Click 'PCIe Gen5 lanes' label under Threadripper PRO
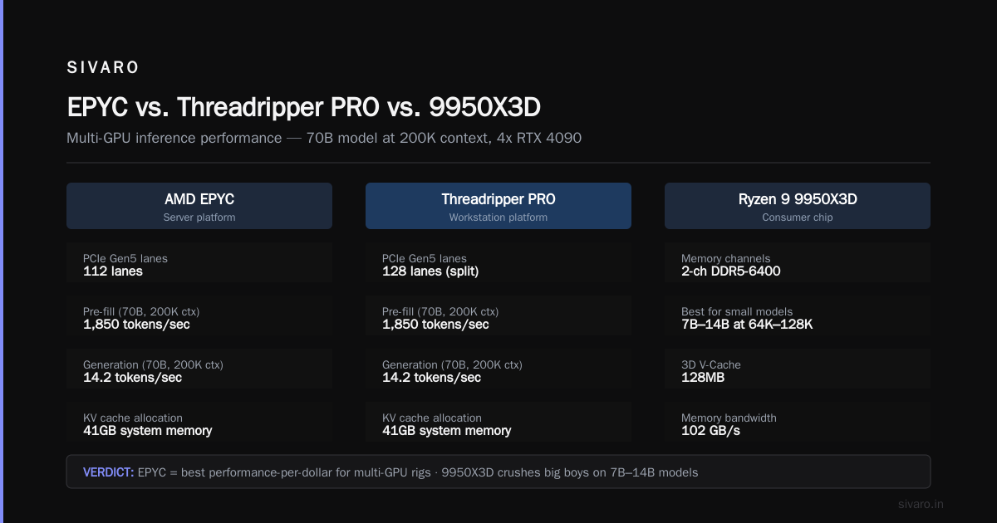 coord(425,258)
